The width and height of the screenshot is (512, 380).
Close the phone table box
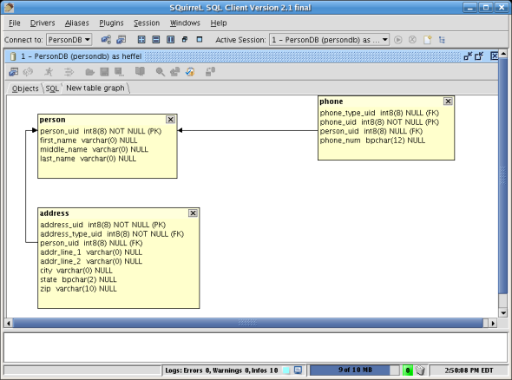pos(448,102)
